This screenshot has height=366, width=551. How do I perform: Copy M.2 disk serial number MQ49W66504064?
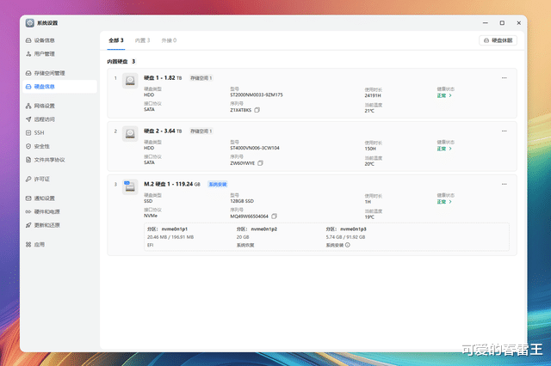click(x=274, y=217)
